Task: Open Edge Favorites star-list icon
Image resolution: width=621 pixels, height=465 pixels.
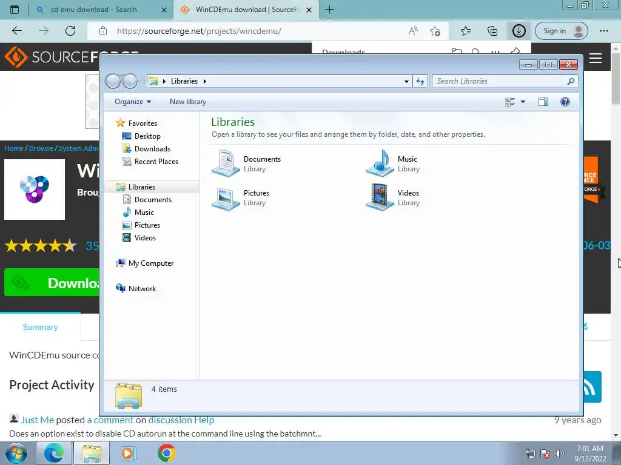Action: click(466, 31)
